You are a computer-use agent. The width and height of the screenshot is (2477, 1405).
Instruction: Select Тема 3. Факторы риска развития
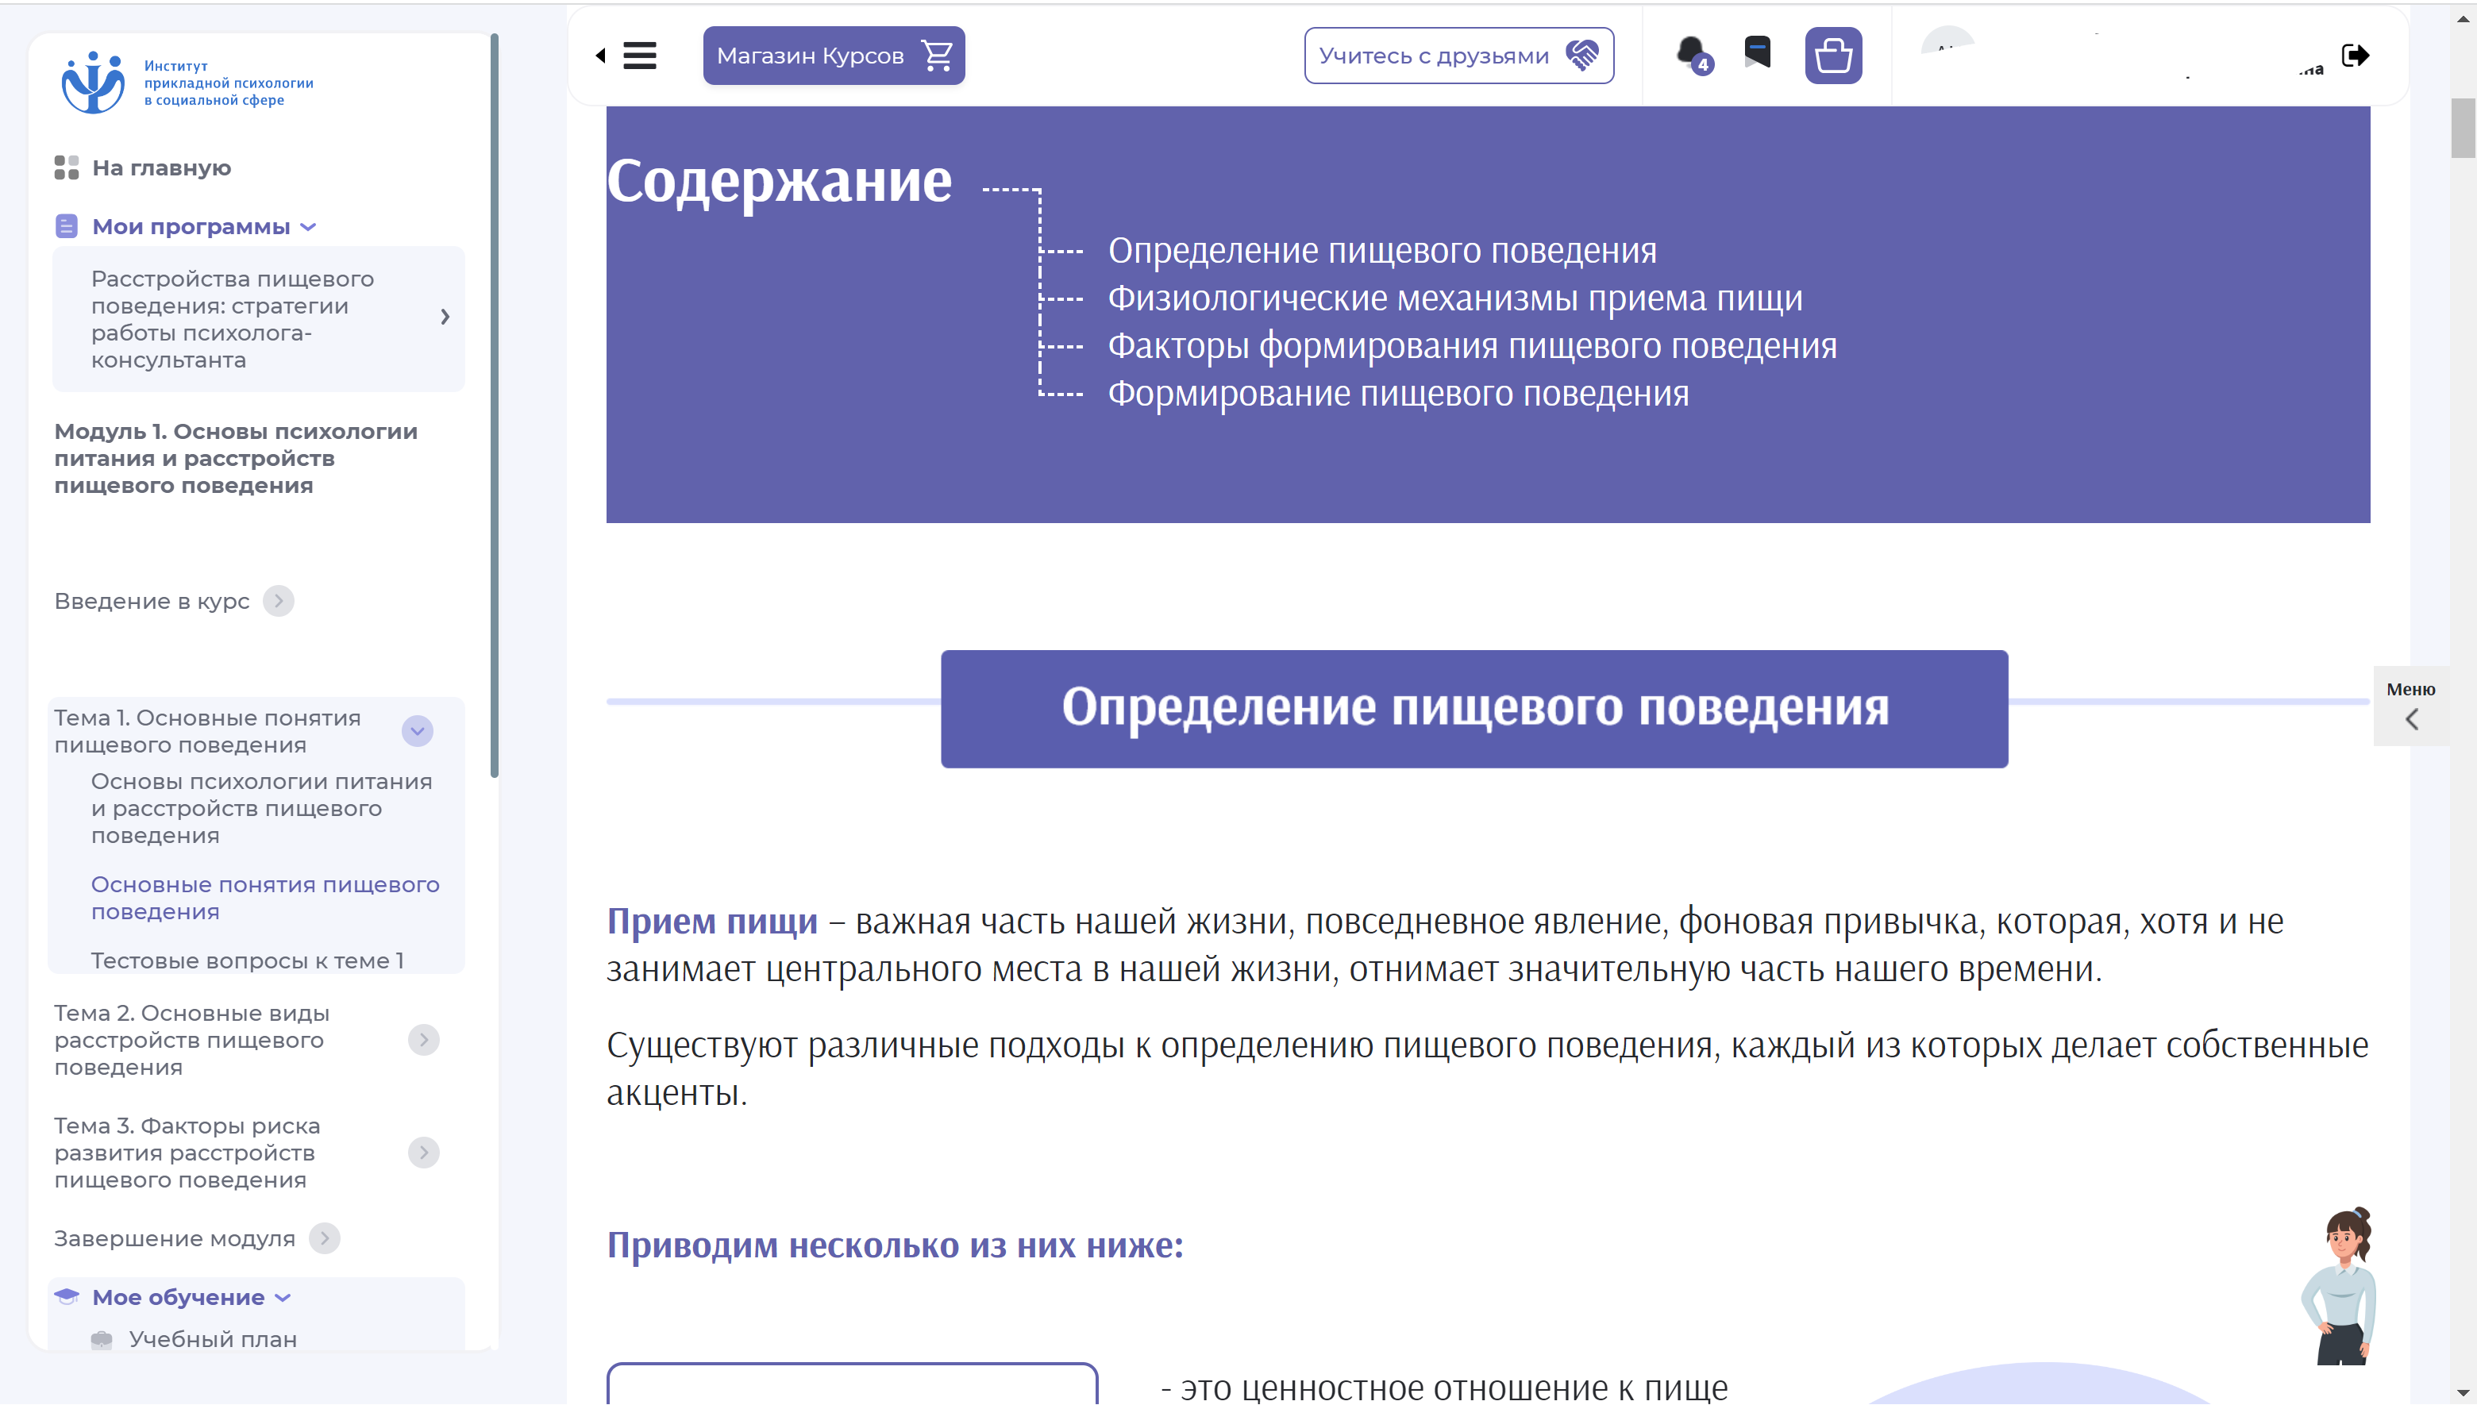(187, 1153)
